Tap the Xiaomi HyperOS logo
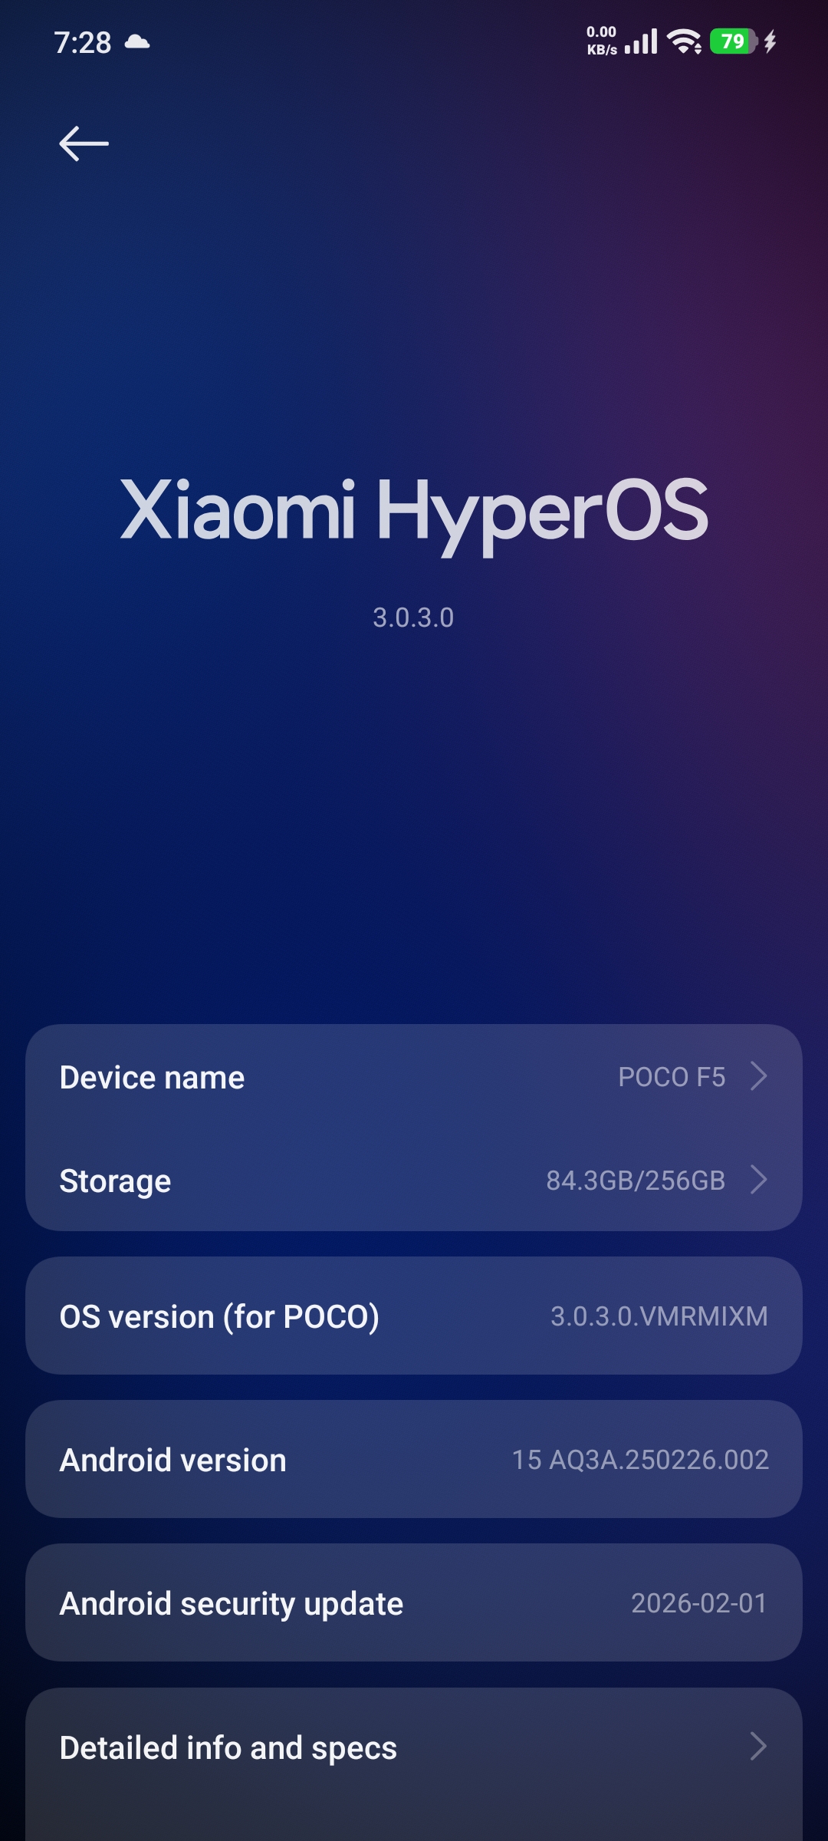Viewport: 828px width, 1841px height. pyautogui.click(x=414, y=512)
